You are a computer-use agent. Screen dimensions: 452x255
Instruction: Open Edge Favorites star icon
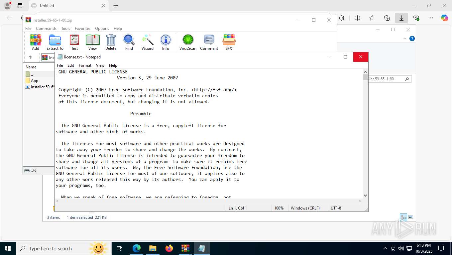coord(372,18)
